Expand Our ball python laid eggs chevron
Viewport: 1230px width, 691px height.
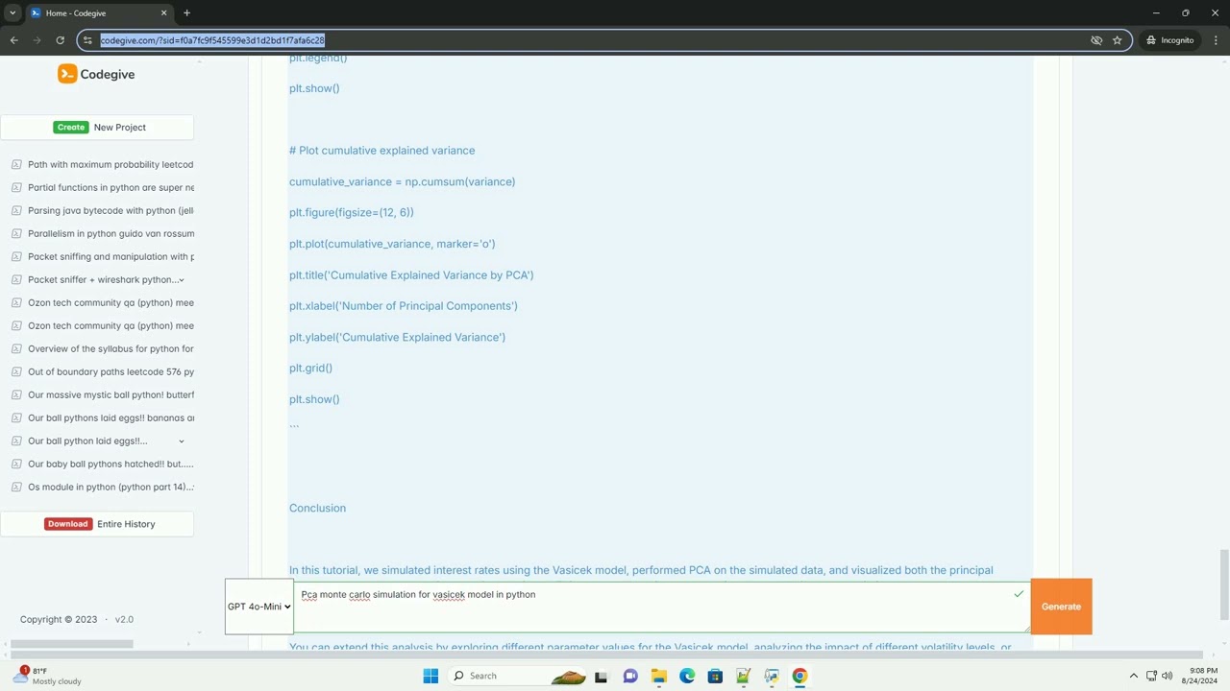[182, 441]
